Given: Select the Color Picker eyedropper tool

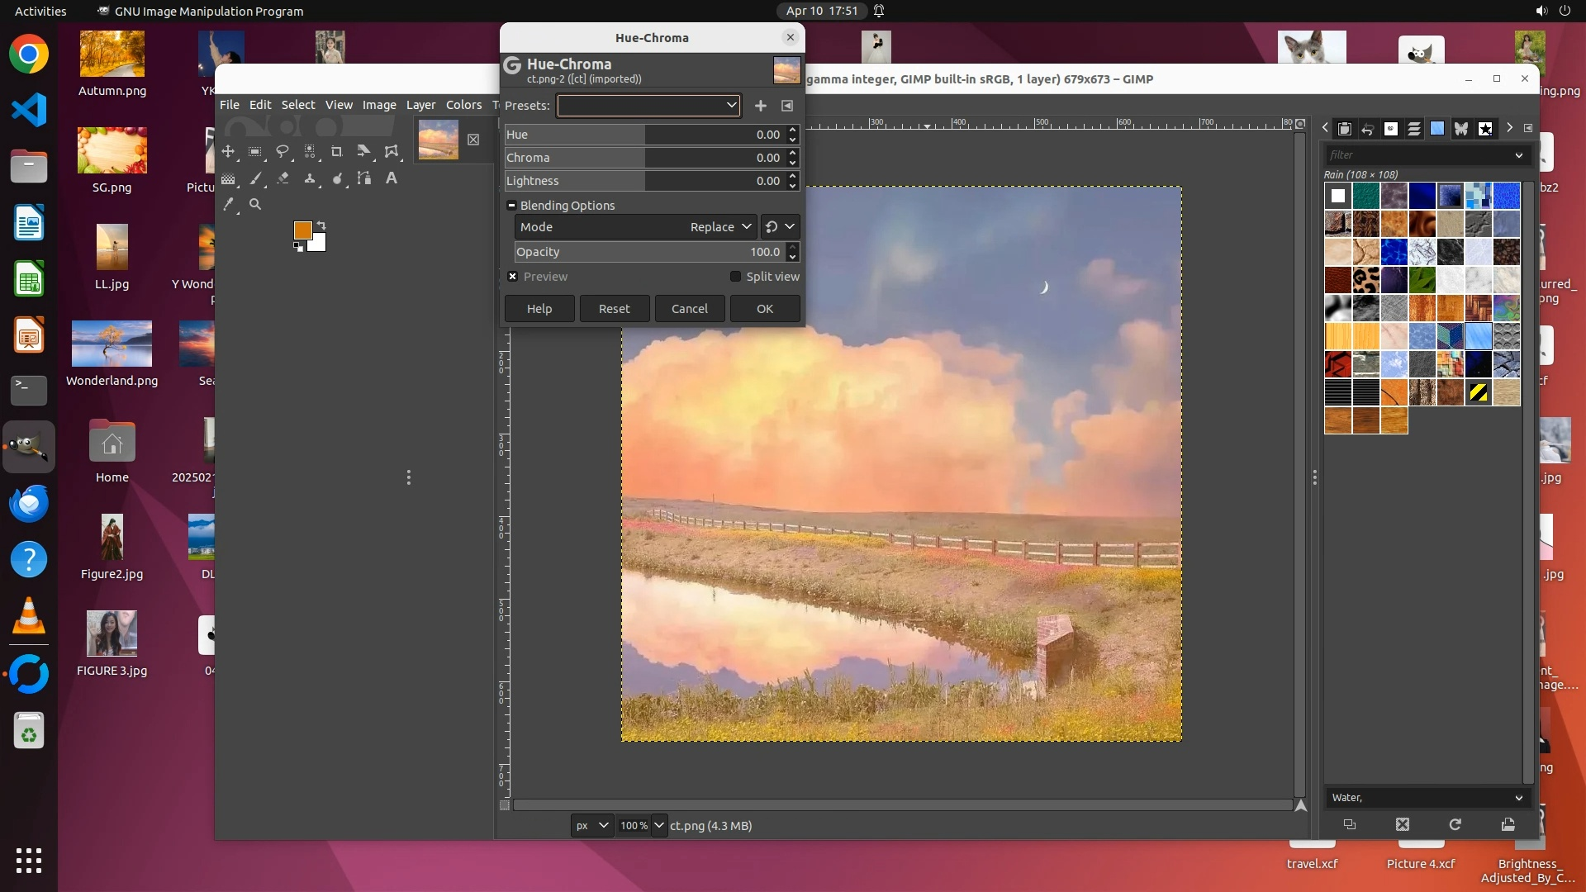Looking at the screenshot, I should point(229,204).
